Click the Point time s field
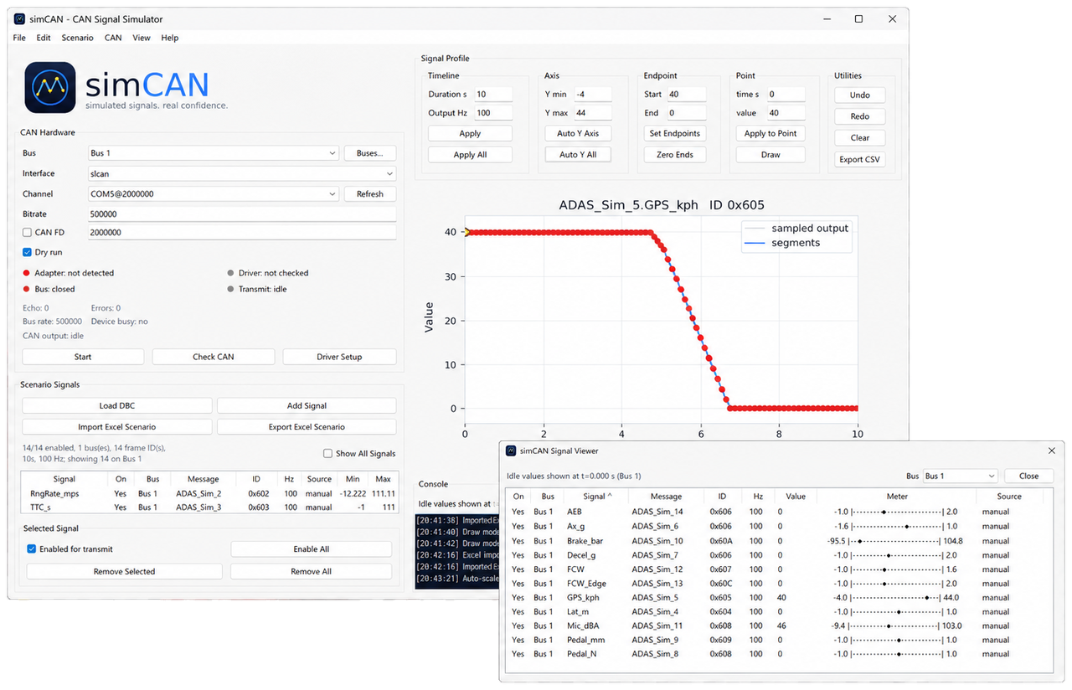 click(x=786, y=95)
